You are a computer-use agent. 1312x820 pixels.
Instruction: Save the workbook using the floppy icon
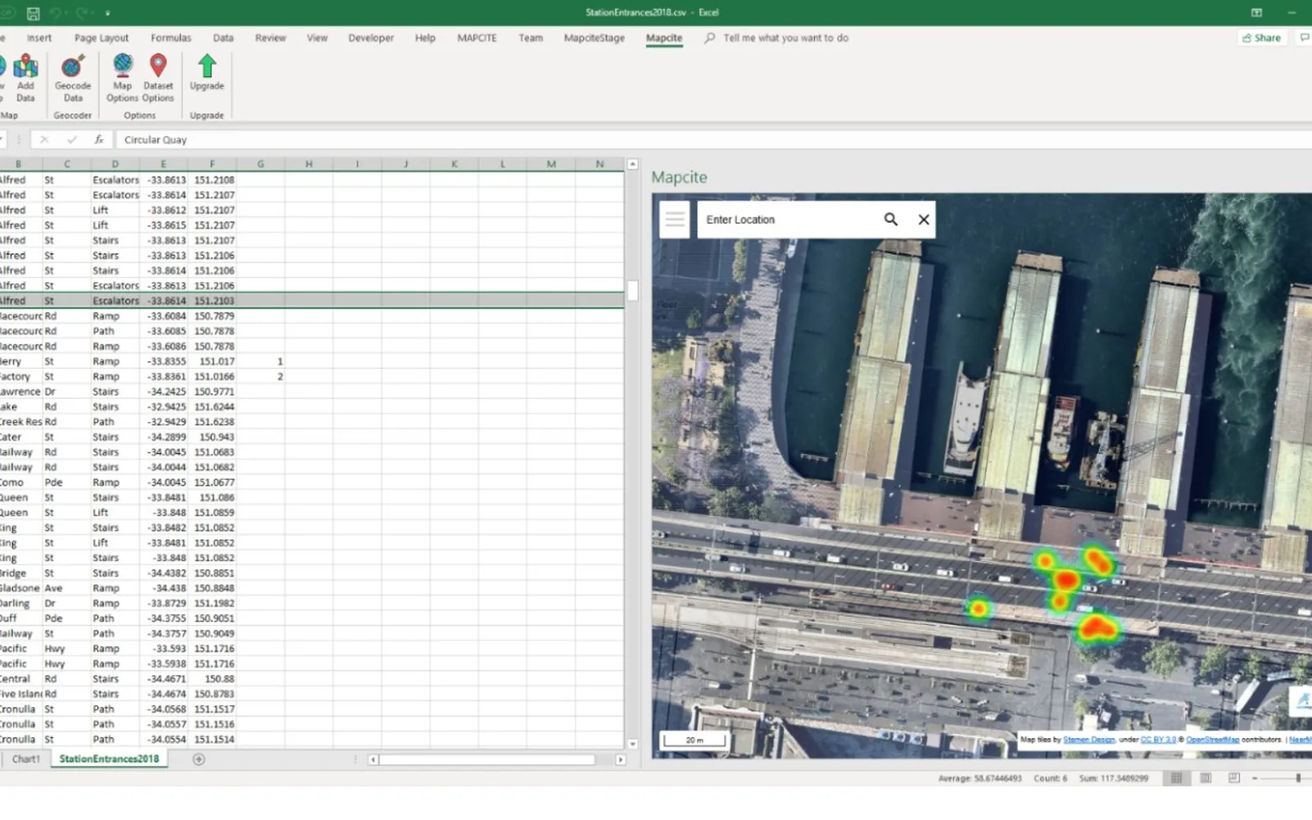tap(33, 13)
